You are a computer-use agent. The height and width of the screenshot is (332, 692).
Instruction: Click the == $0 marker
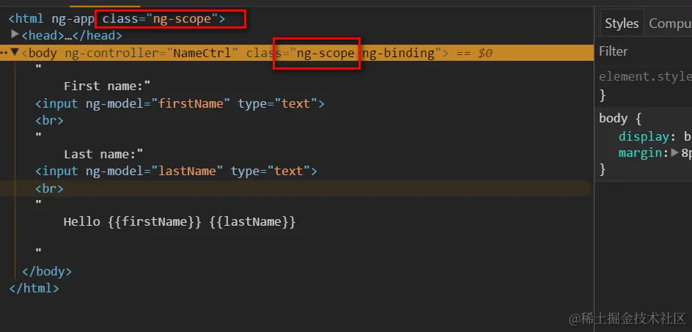click(474, 54)
